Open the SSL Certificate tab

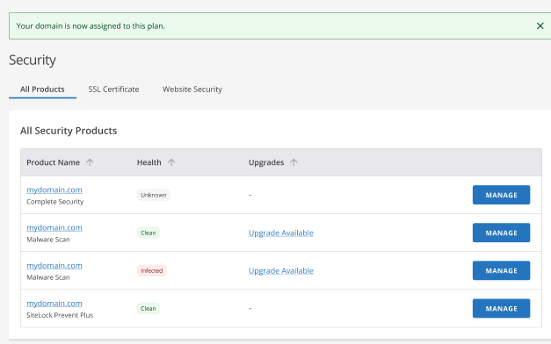(x=113, y=90)
